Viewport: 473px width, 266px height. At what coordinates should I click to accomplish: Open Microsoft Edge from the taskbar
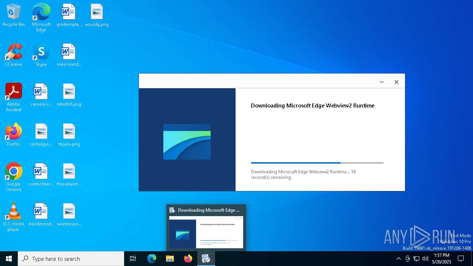[152, 259]
